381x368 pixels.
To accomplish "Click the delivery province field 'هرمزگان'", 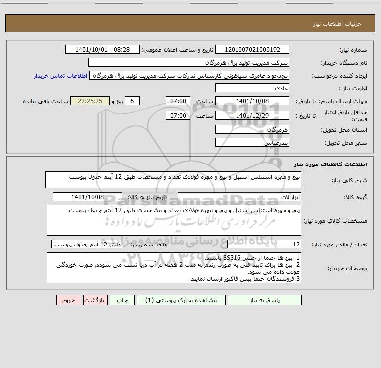I will 252,130.
